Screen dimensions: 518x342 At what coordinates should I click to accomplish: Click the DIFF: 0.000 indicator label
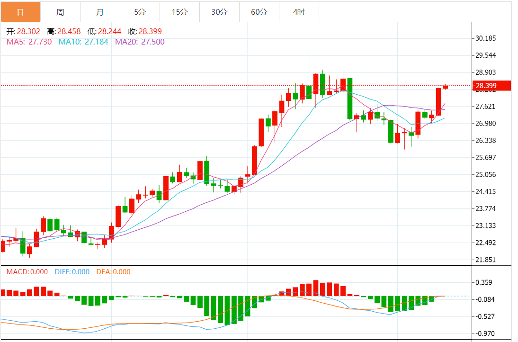[72, 271]
